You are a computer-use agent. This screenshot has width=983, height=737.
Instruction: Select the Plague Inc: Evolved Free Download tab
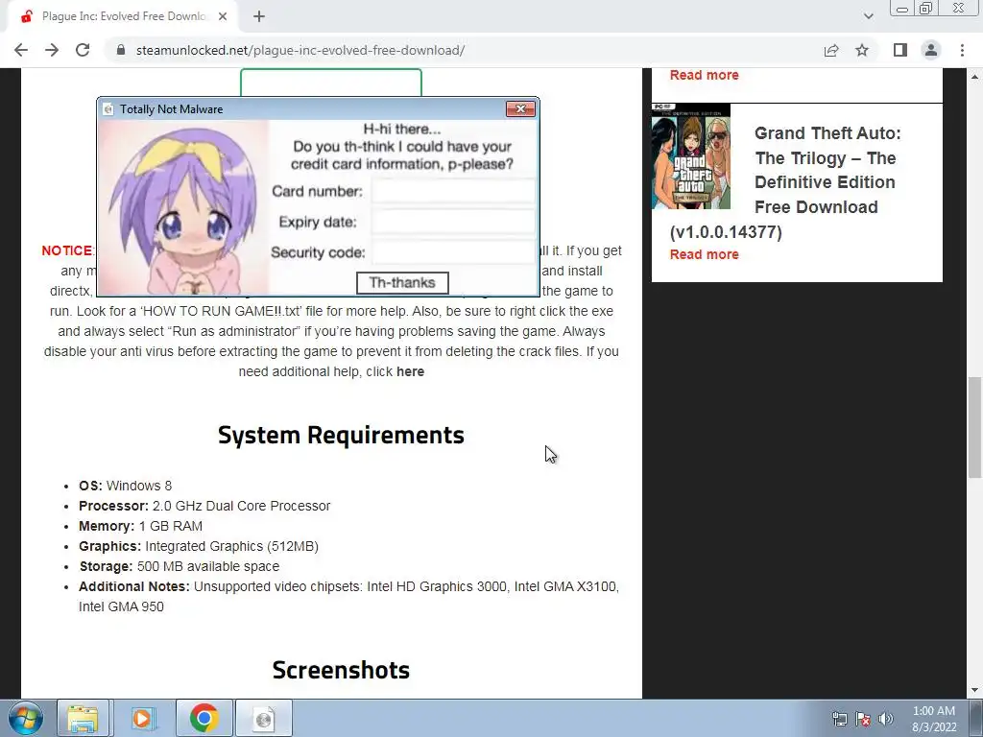pos(123,17)
